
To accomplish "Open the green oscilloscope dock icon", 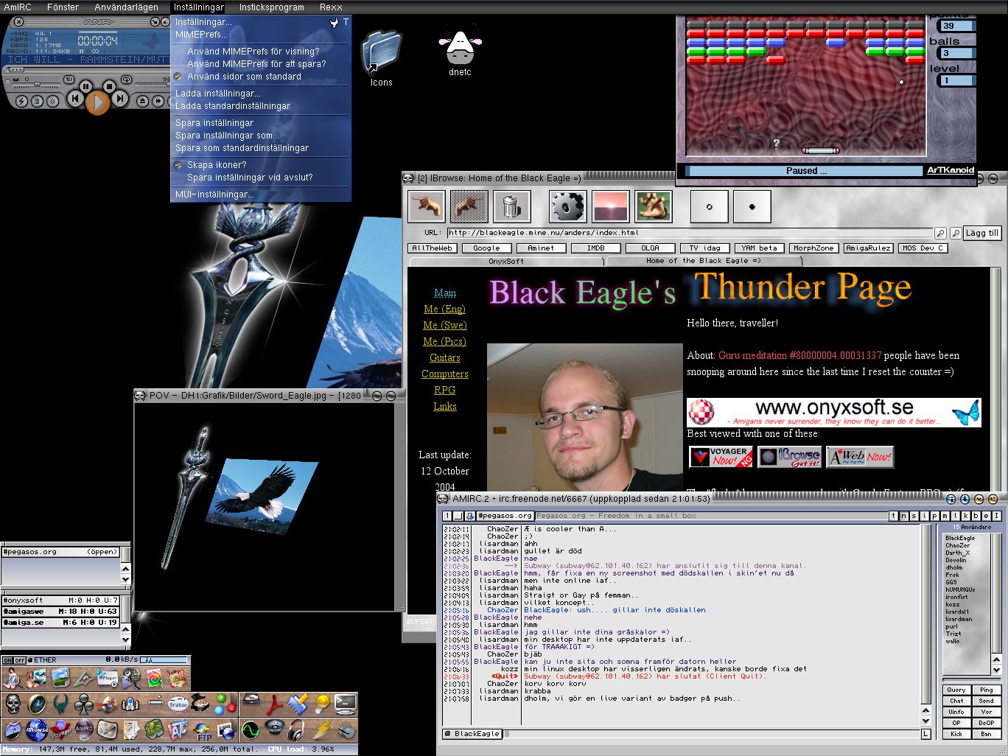I will (251, 729).
